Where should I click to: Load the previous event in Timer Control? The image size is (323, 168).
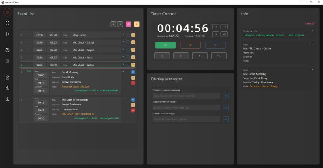[x=162, y=56]
